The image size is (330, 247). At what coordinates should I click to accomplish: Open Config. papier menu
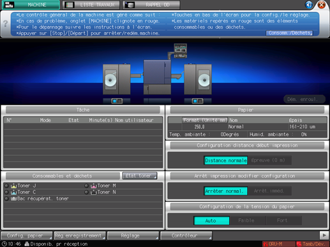[x=27, y=236]
